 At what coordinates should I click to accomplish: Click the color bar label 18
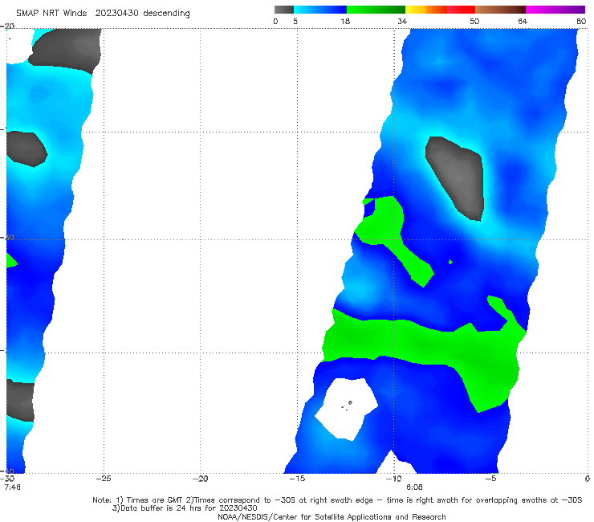click(345, 22)
